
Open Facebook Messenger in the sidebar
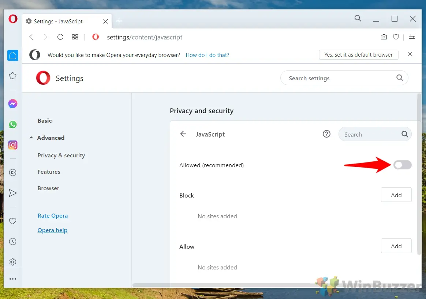pyautogui.click(x=13, y=104)
